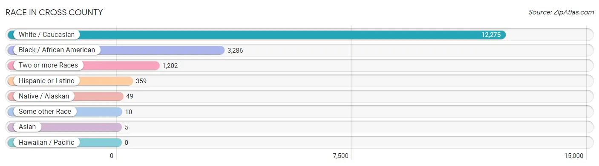This screenshot has height=166, width=599.
Task: Select the Some other Race label
Action: pyautogui.click(x=45, y=112)
